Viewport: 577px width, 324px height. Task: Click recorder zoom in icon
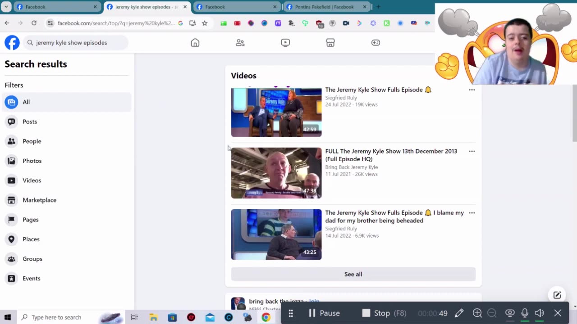click(x=477, y=313)
